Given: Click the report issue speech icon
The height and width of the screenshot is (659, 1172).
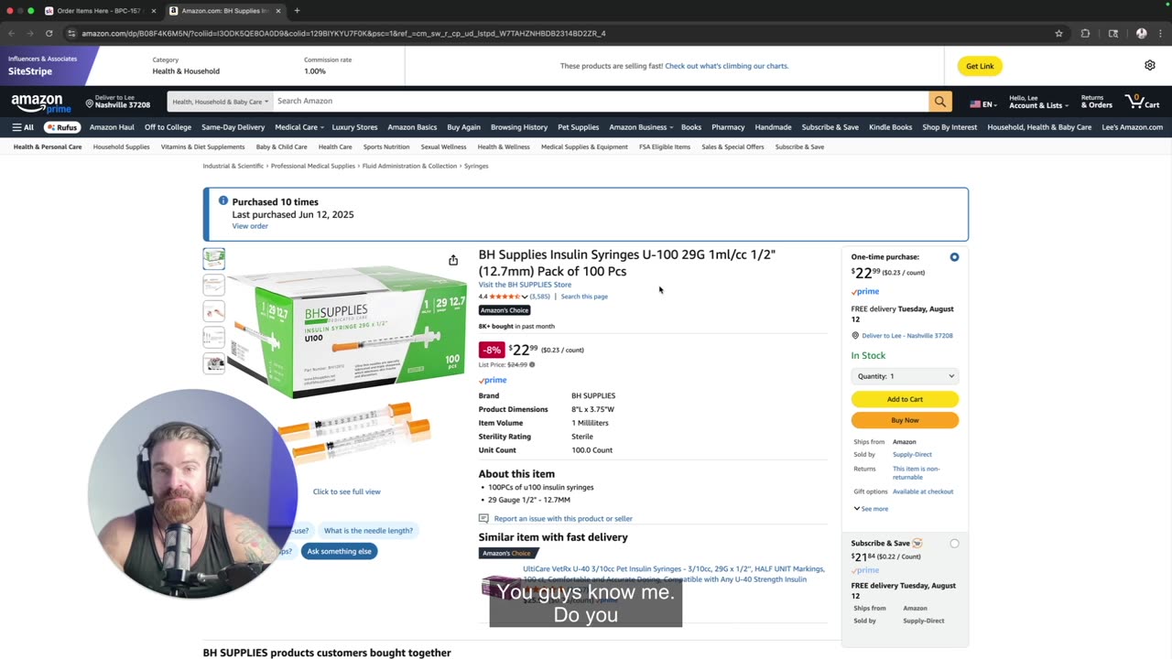Looking at the screenshot, I should click(483, 518).
